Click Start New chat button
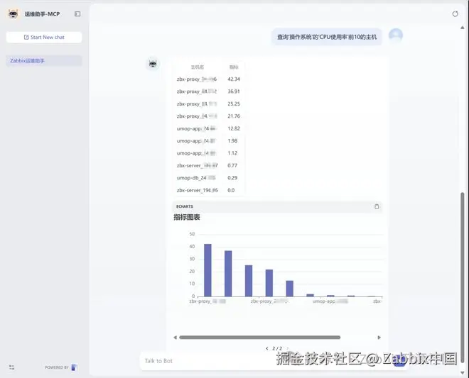The height and width of the screenshot is (378, 469). [44, 38]
